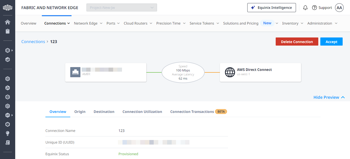This screenshot has height=159, width=350.
Task: Click the Connection Name label
Action: (60, 131)
